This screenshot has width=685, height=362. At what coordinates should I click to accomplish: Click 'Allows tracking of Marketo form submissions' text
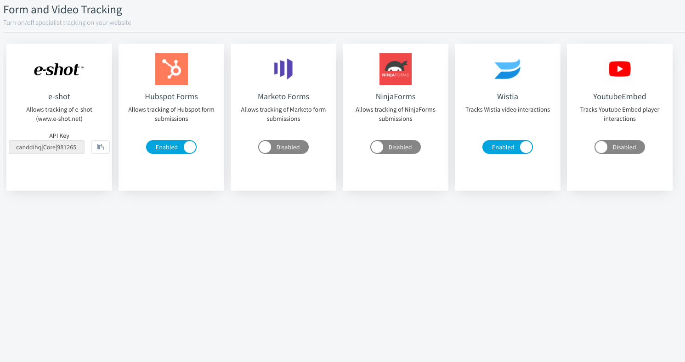(283, 114)
